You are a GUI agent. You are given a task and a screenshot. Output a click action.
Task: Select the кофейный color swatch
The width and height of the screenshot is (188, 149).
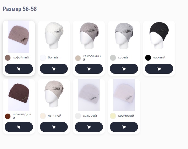pos(8,58)
